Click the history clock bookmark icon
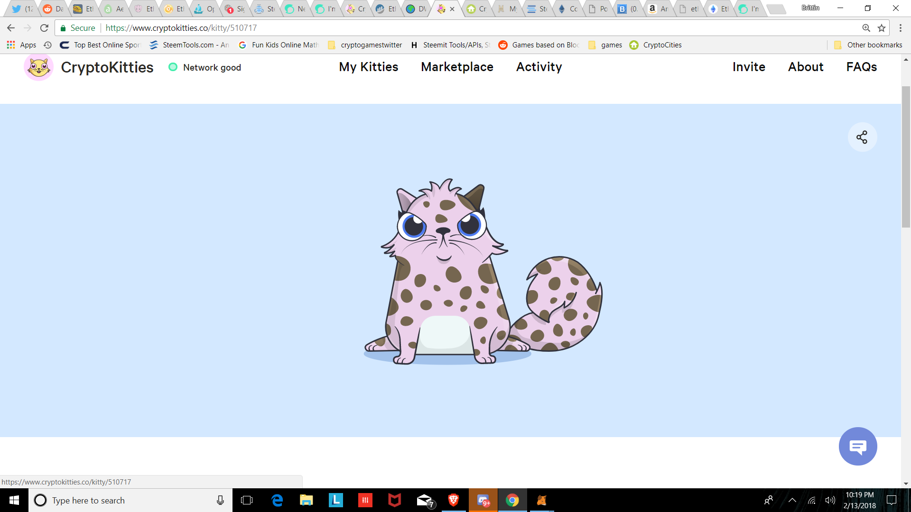The width and height of the screenshot is (911, 512). (x=47, y=45)
